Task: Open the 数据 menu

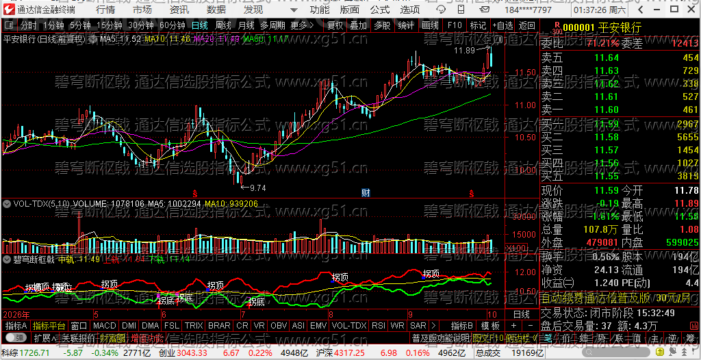Action: (217, 10)
